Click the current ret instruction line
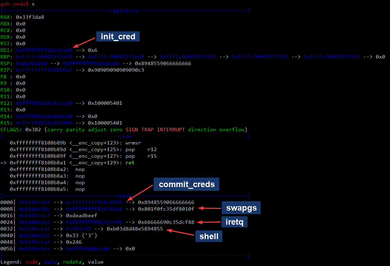 click(72, 163)
